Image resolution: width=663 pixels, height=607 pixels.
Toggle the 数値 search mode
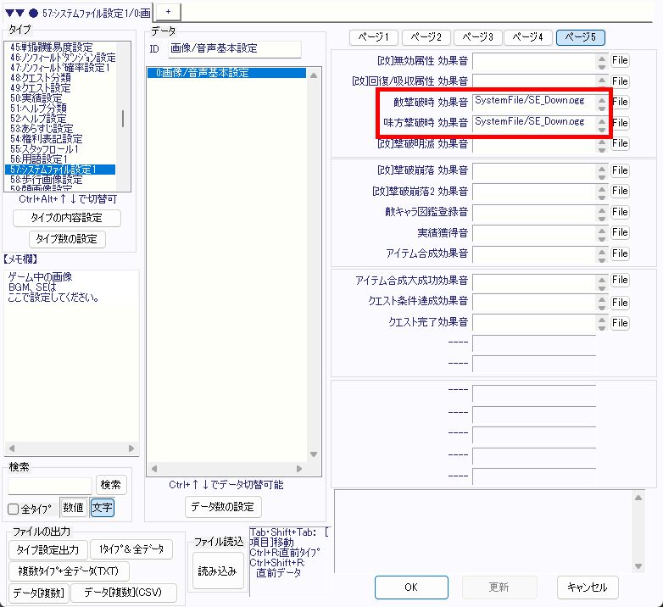coord(74,508)
